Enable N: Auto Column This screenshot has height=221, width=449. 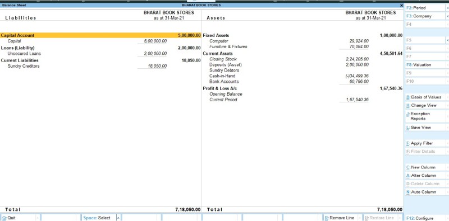pos(425,192)
